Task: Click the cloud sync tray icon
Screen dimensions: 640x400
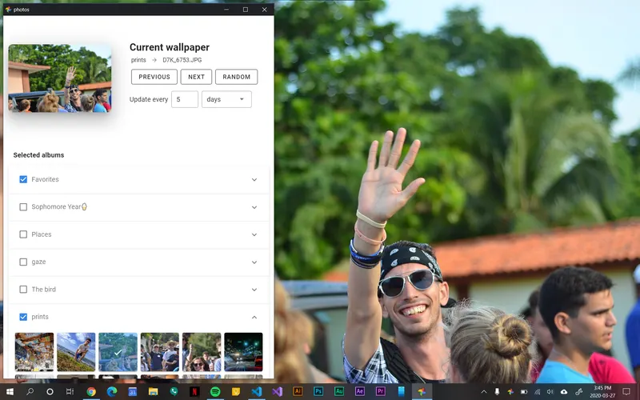Action: (564, 392)
